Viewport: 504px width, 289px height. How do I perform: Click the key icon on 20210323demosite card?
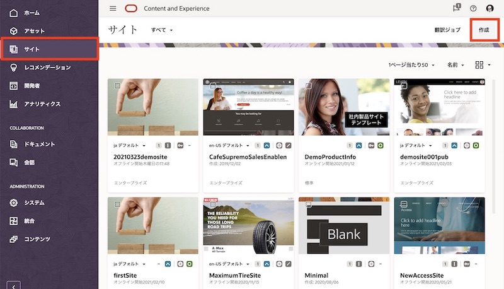point(181,145)
